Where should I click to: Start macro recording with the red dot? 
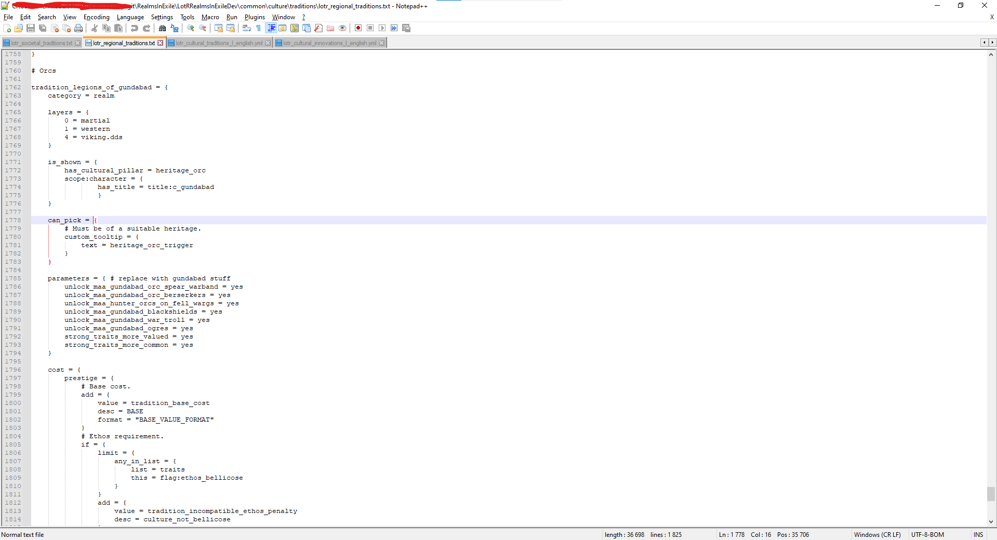358,28
